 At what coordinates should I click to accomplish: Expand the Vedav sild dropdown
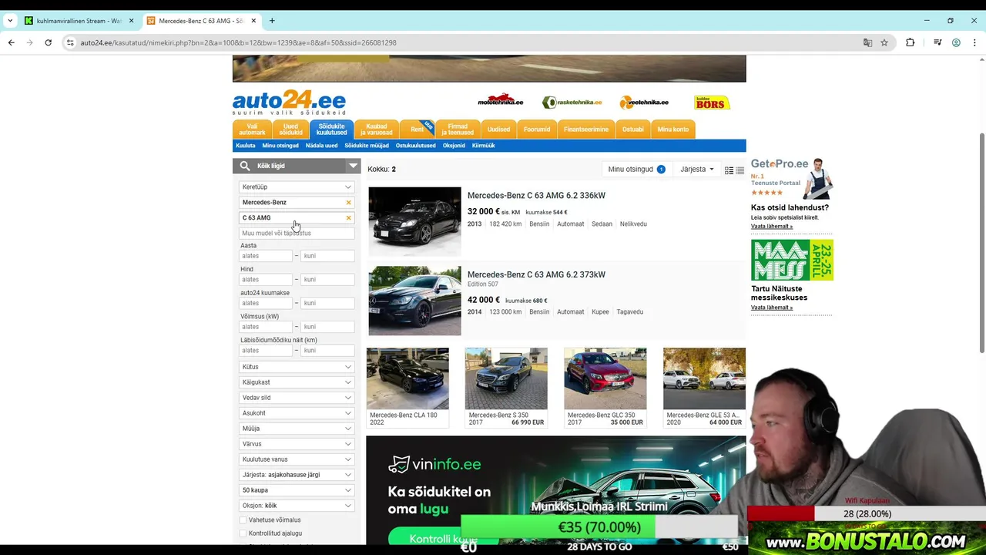[297, 398]
